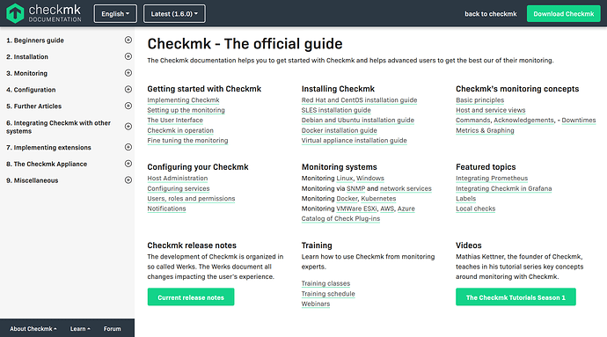Open Integrating Checkmk in Grafana link
The image size is (607, 337).
point(504,188)
